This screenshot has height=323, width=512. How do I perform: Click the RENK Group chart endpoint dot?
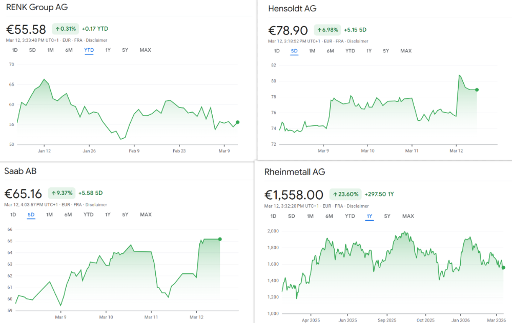pos(237,122)
